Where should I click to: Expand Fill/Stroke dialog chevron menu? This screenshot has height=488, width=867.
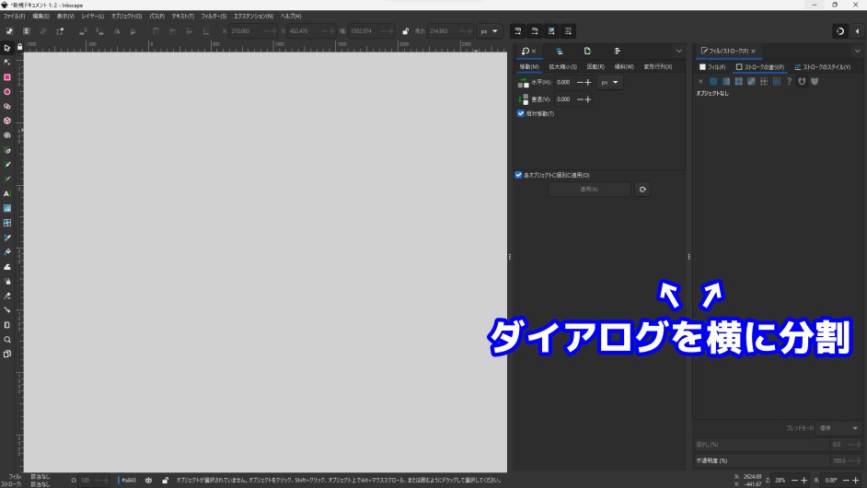point(857,51)
